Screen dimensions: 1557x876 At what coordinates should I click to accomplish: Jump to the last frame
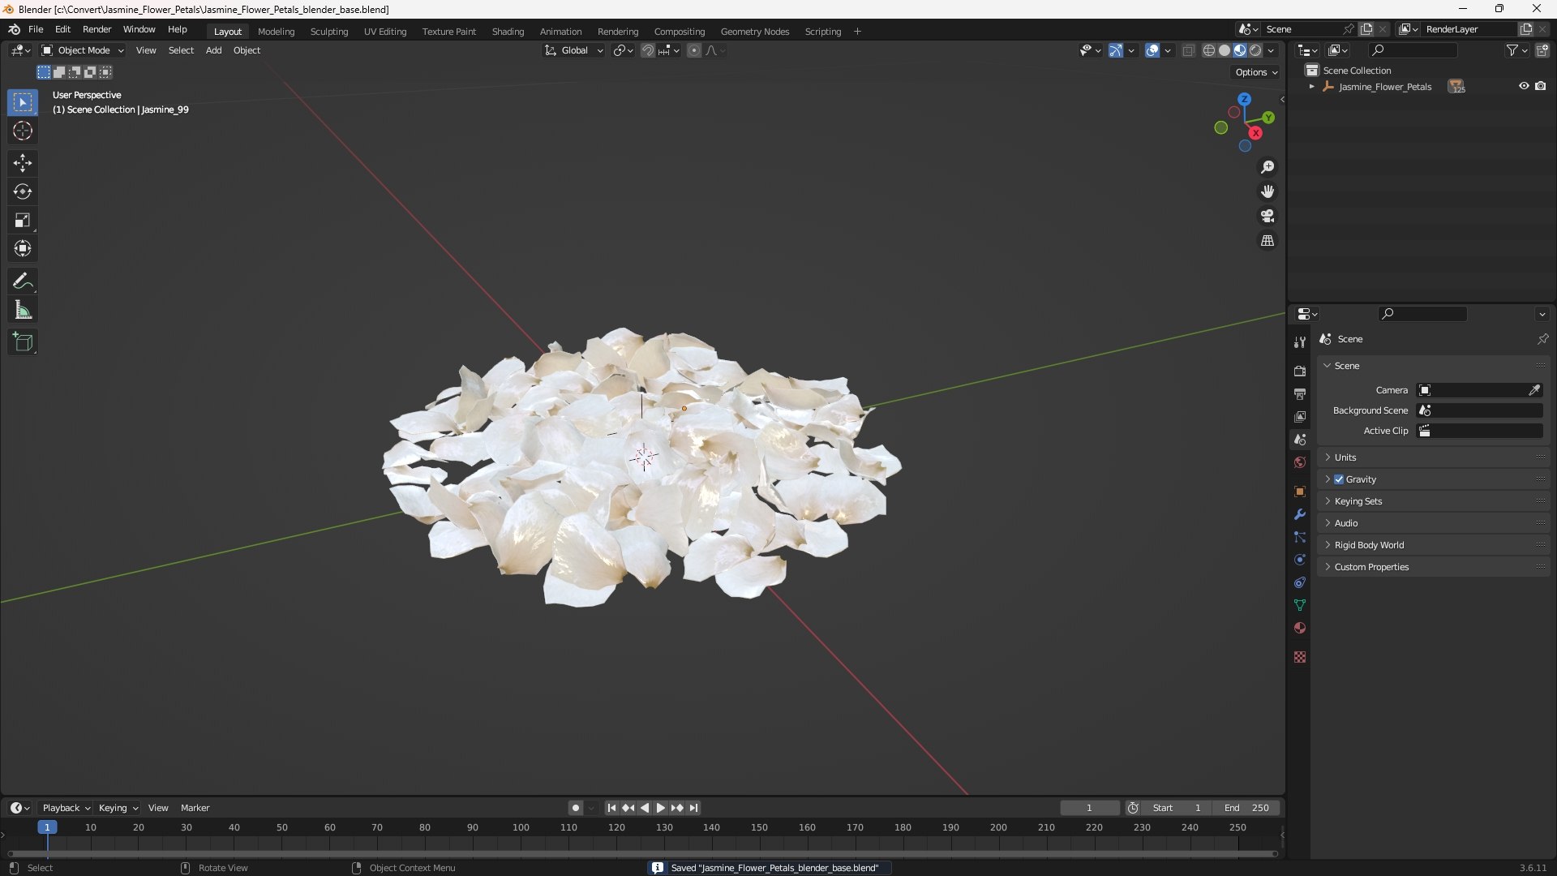pos(693,808)
